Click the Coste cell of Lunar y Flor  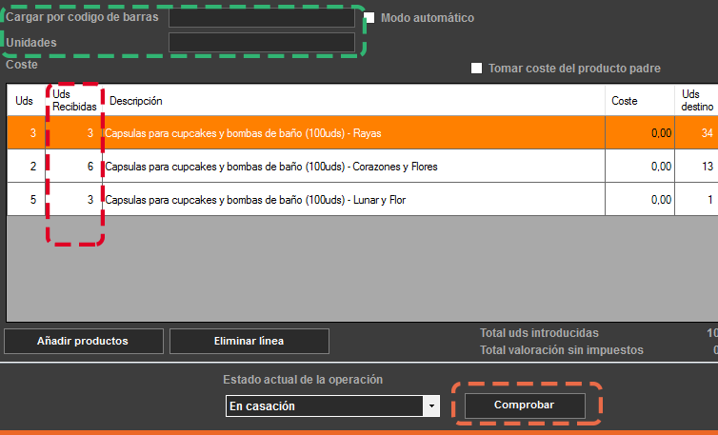click(640, 200)
